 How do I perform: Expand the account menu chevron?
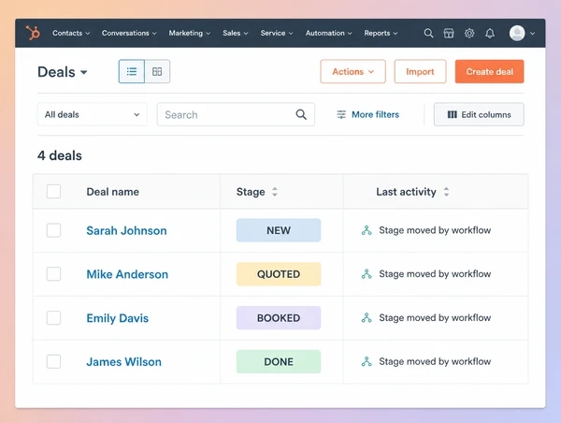(x=532, y=34)
